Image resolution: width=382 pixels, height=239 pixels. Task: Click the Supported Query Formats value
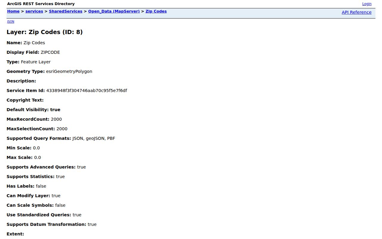click(94, 138)
